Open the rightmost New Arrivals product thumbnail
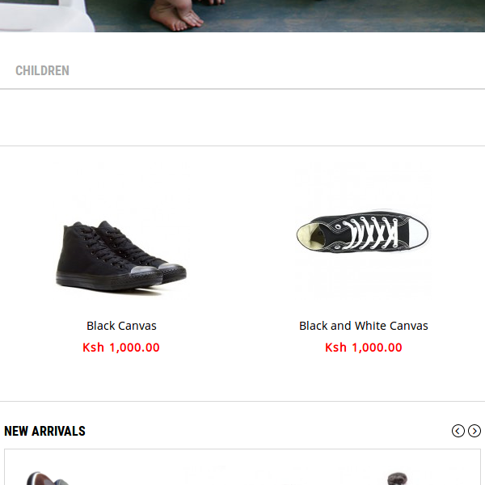Screen dimensions: 485x485 click(x=396, y=479)
